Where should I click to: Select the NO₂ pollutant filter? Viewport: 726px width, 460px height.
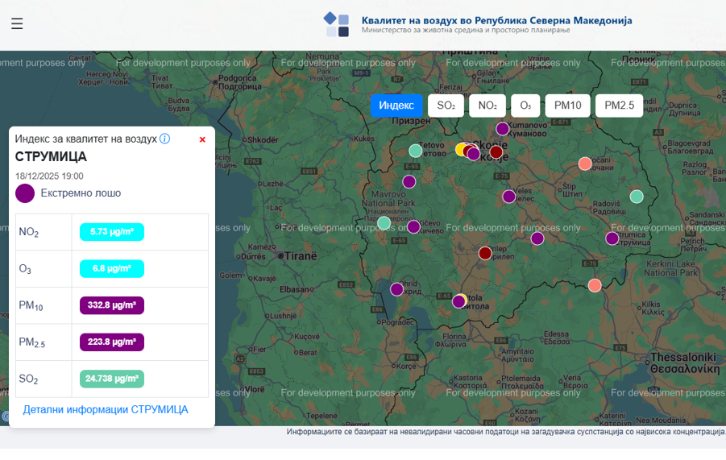click(x=487, y=106)
